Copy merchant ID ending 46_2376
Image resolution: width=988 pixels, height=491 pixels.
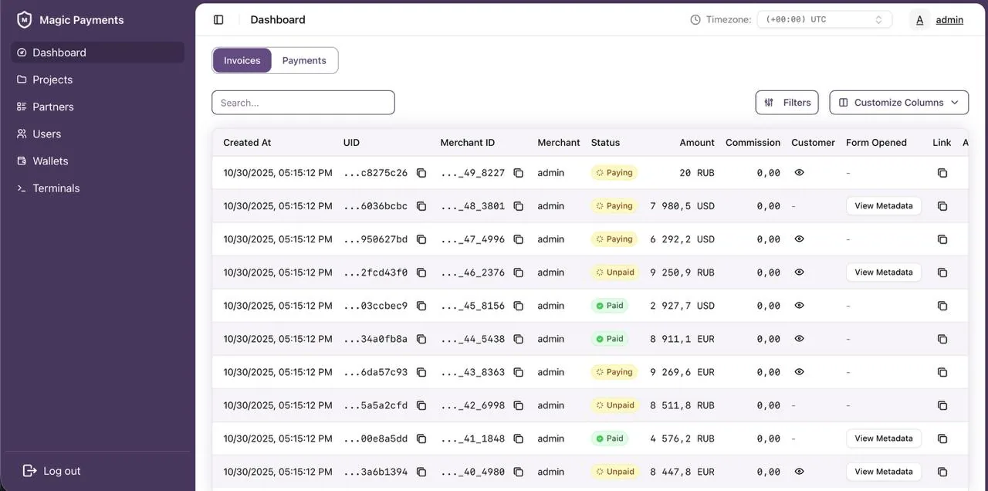coord(519,273)
